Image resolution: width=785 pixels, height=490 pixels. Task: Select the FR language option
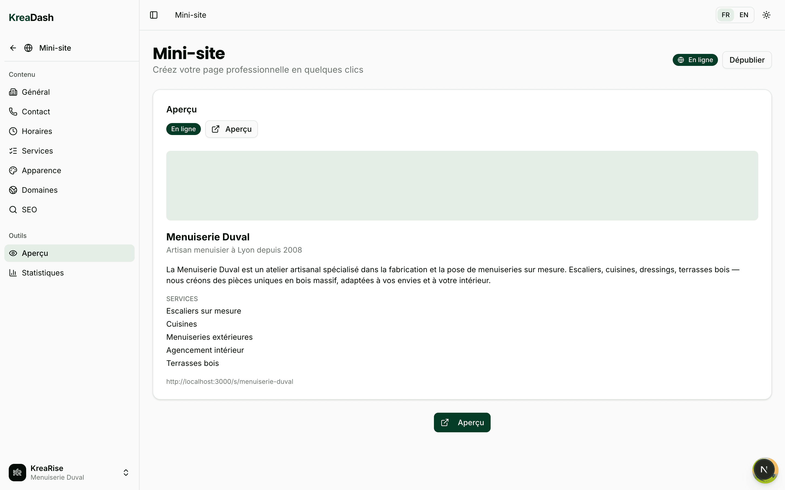pos(726,15)
